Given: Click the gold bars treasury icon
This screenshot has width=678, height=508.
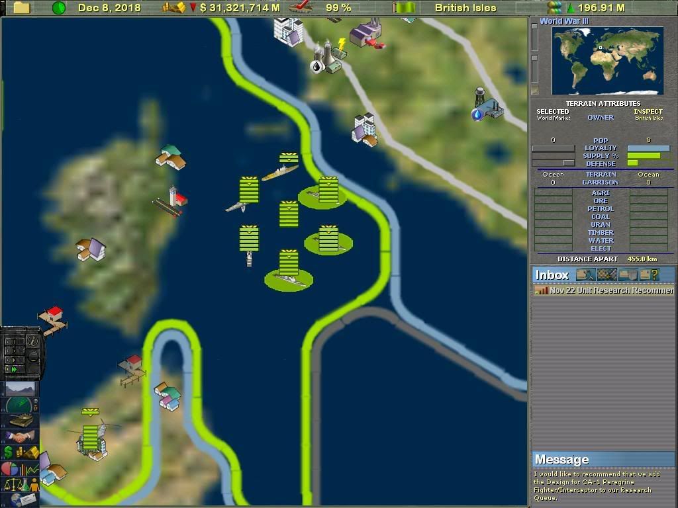Looking at the screenshot, I should [x=174, y=7].
